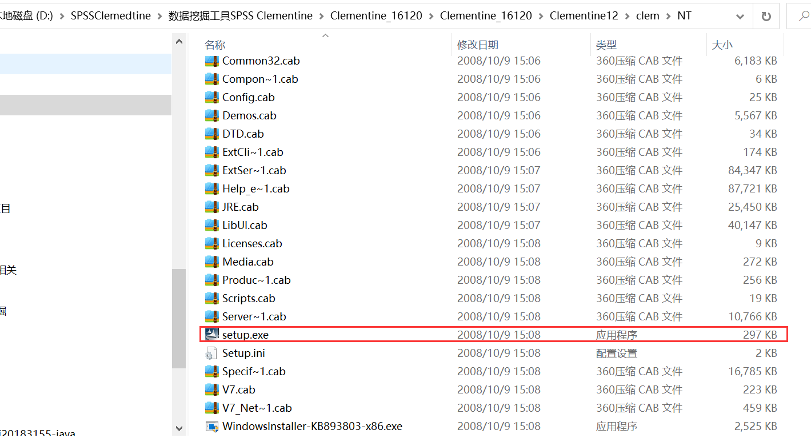Open the address bar history dropdown
Image resolution: width=811 pixels, height=442 pixels.
coord(741,17)
